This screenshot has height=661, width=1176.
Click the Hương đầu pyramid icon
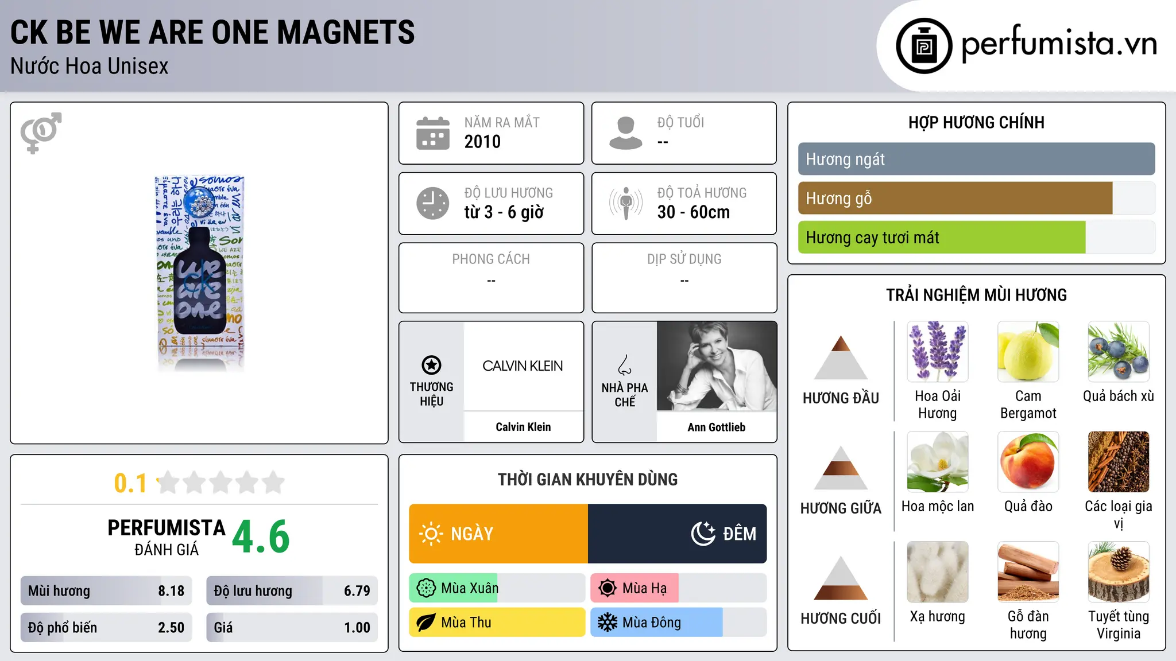[x=841, y=357]
